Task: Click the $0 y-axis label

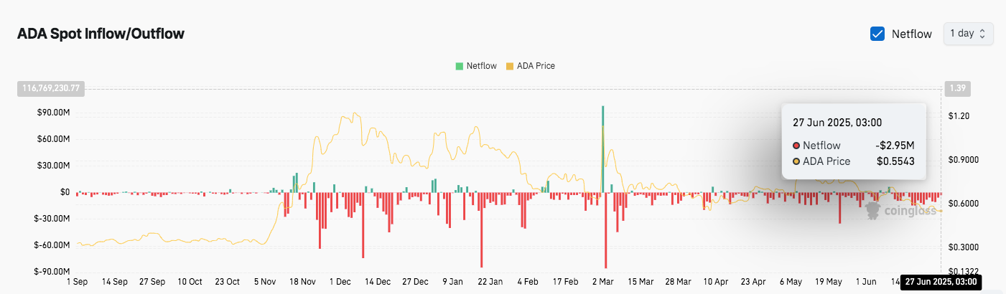Action: click(x=65, y=192)
